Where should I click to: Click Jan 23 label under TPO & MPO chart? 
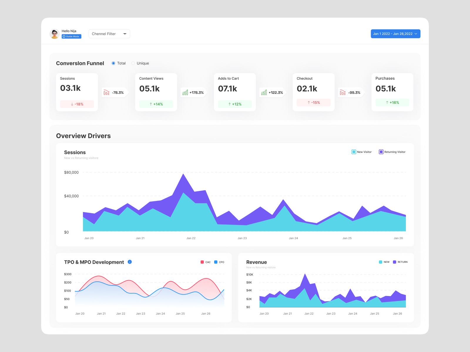click(140, 314)
